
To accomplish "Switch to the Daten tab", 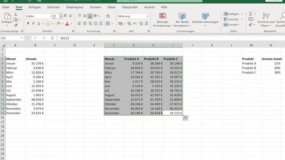I will coord(112,7).
